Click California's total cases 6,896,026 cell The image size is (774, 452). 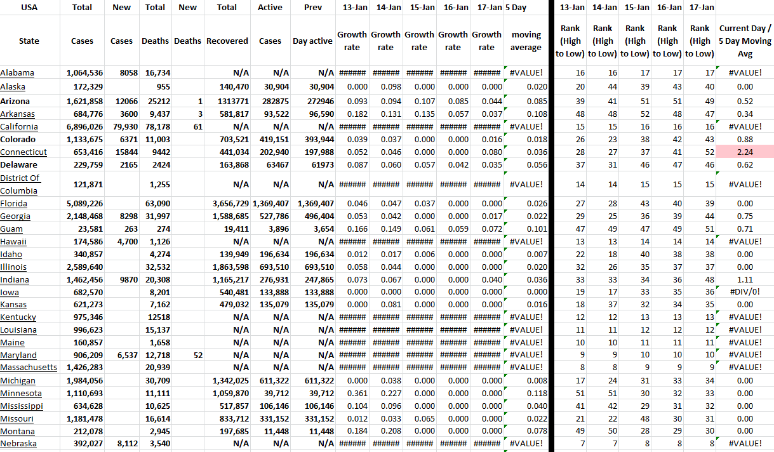click(84, 127)
